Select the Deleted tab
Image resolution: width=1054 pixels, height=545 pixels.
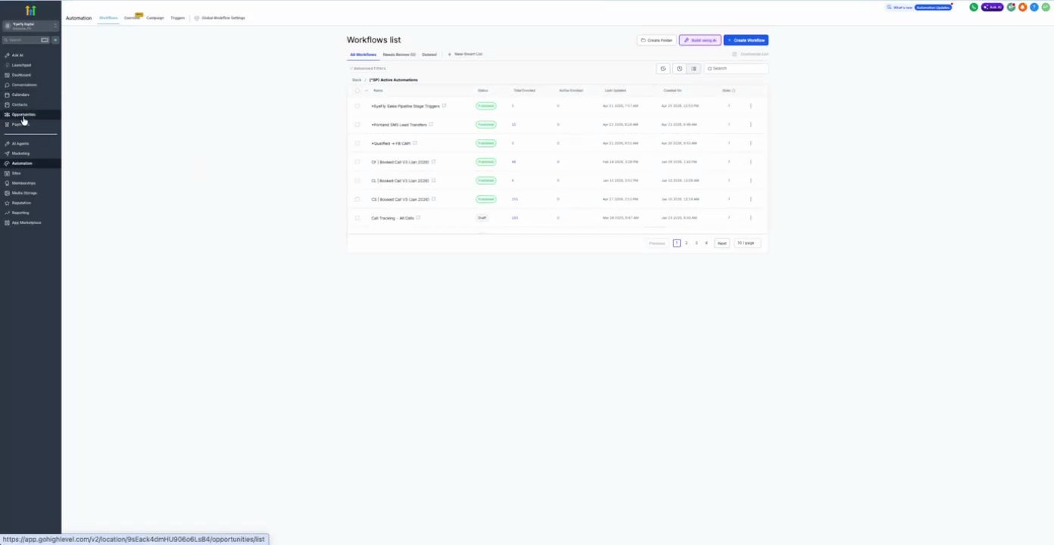[x=429, y=54]
